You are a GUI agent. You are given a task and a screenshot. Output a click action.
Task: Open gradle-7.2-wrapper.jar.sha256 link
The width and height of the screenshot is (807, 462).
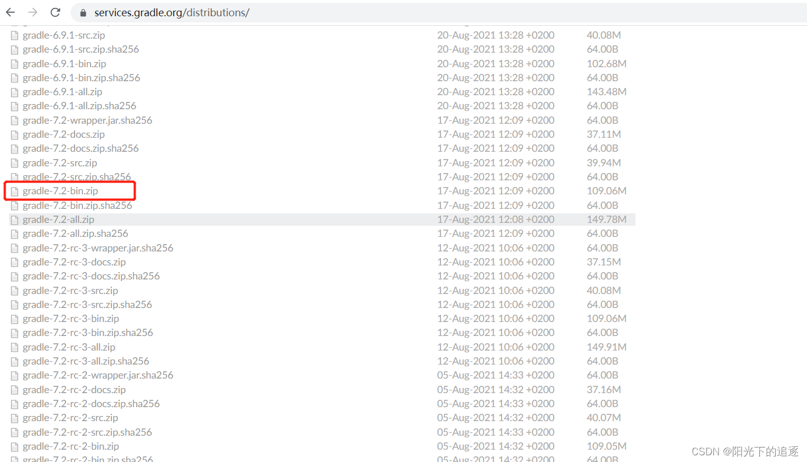pyautogui.click(x=87, y=120)
